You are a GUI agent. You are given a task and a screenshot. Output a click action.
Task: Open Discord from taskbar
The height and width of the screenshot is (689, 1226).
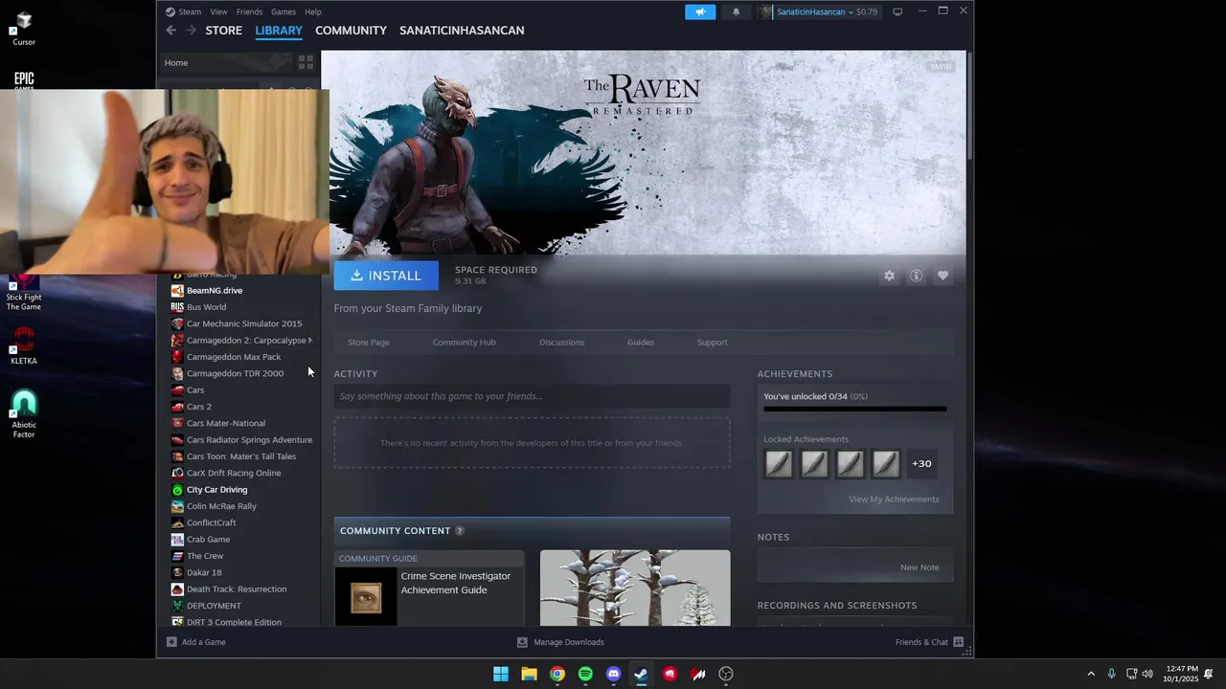(614, 674)
